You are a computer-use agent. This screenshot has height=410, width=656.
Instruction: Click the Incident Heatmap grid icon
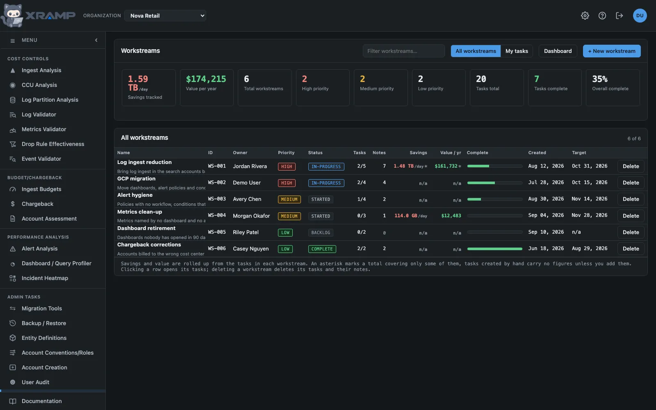pyautogui.click(x=13, y=278)
